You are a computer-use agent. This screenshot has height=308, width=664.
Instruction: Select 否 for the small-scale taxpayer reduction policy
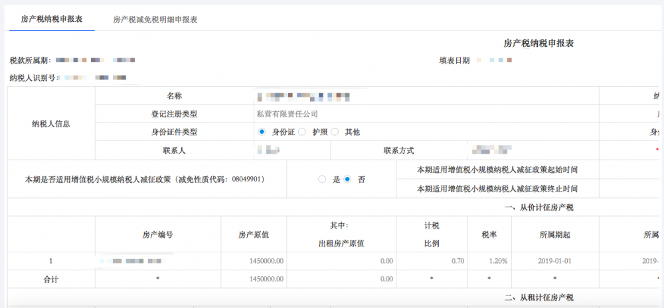(347, 180)
